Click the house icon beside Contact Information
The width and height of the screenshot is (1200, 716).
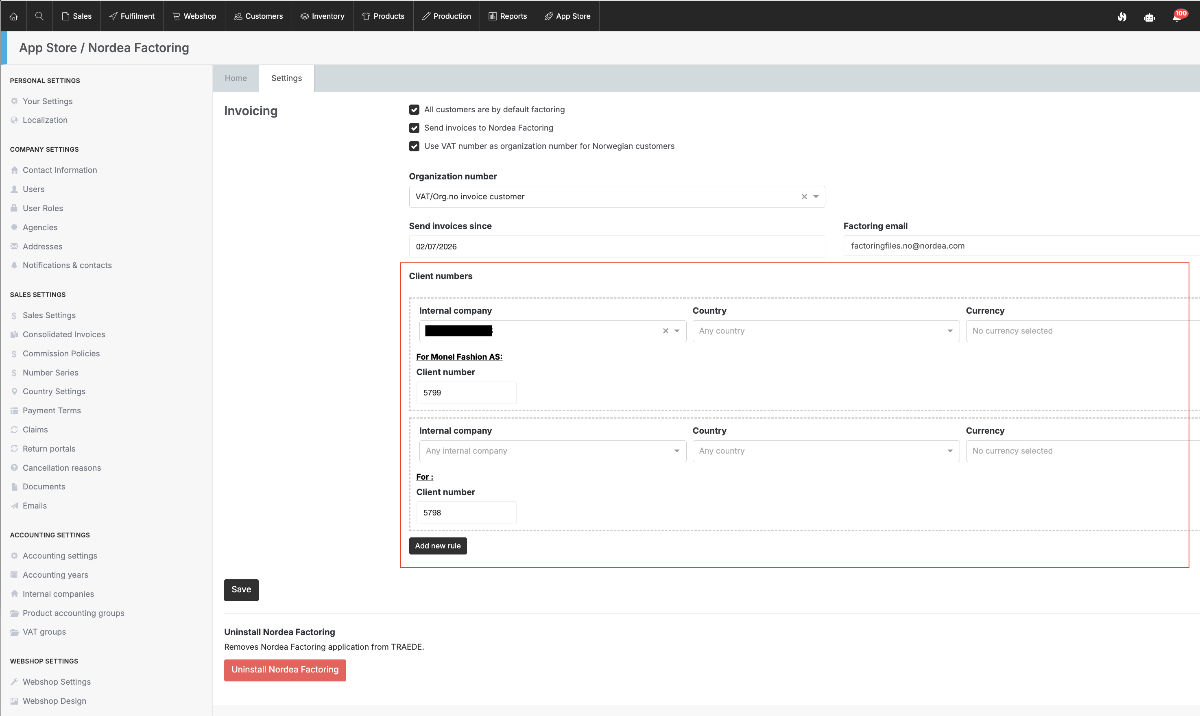click(15, 170)
